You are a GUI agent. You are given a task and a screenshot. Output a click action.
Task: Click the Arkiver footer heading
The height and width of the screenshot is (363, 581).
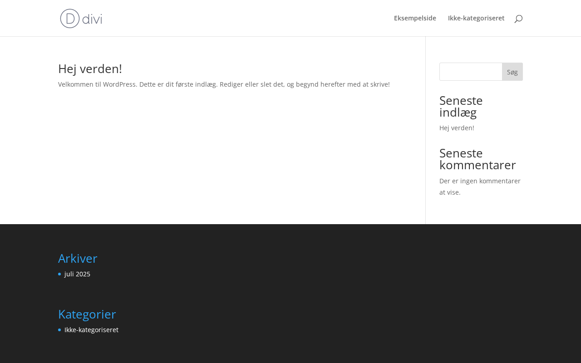pyautogui.click(x=78, y=258)
